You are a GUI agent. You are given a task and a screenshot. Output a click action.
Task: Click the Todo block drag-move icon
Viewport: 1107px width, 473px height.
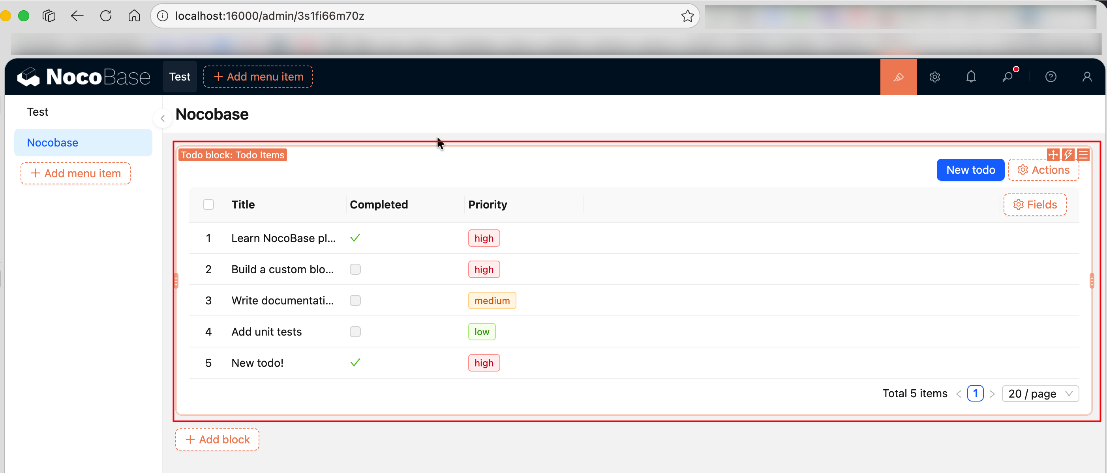1053,155
